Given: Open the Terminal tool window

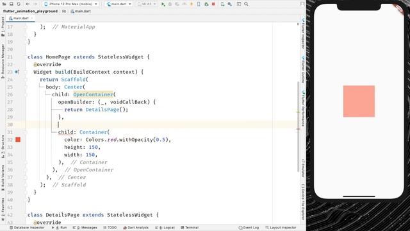Looking at the screenshot, I should 190,228.
